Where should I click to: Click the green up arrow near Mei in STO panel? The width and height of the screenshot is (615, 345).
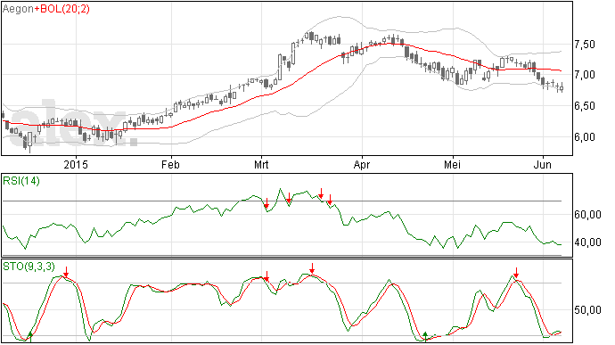click(425, 336)
